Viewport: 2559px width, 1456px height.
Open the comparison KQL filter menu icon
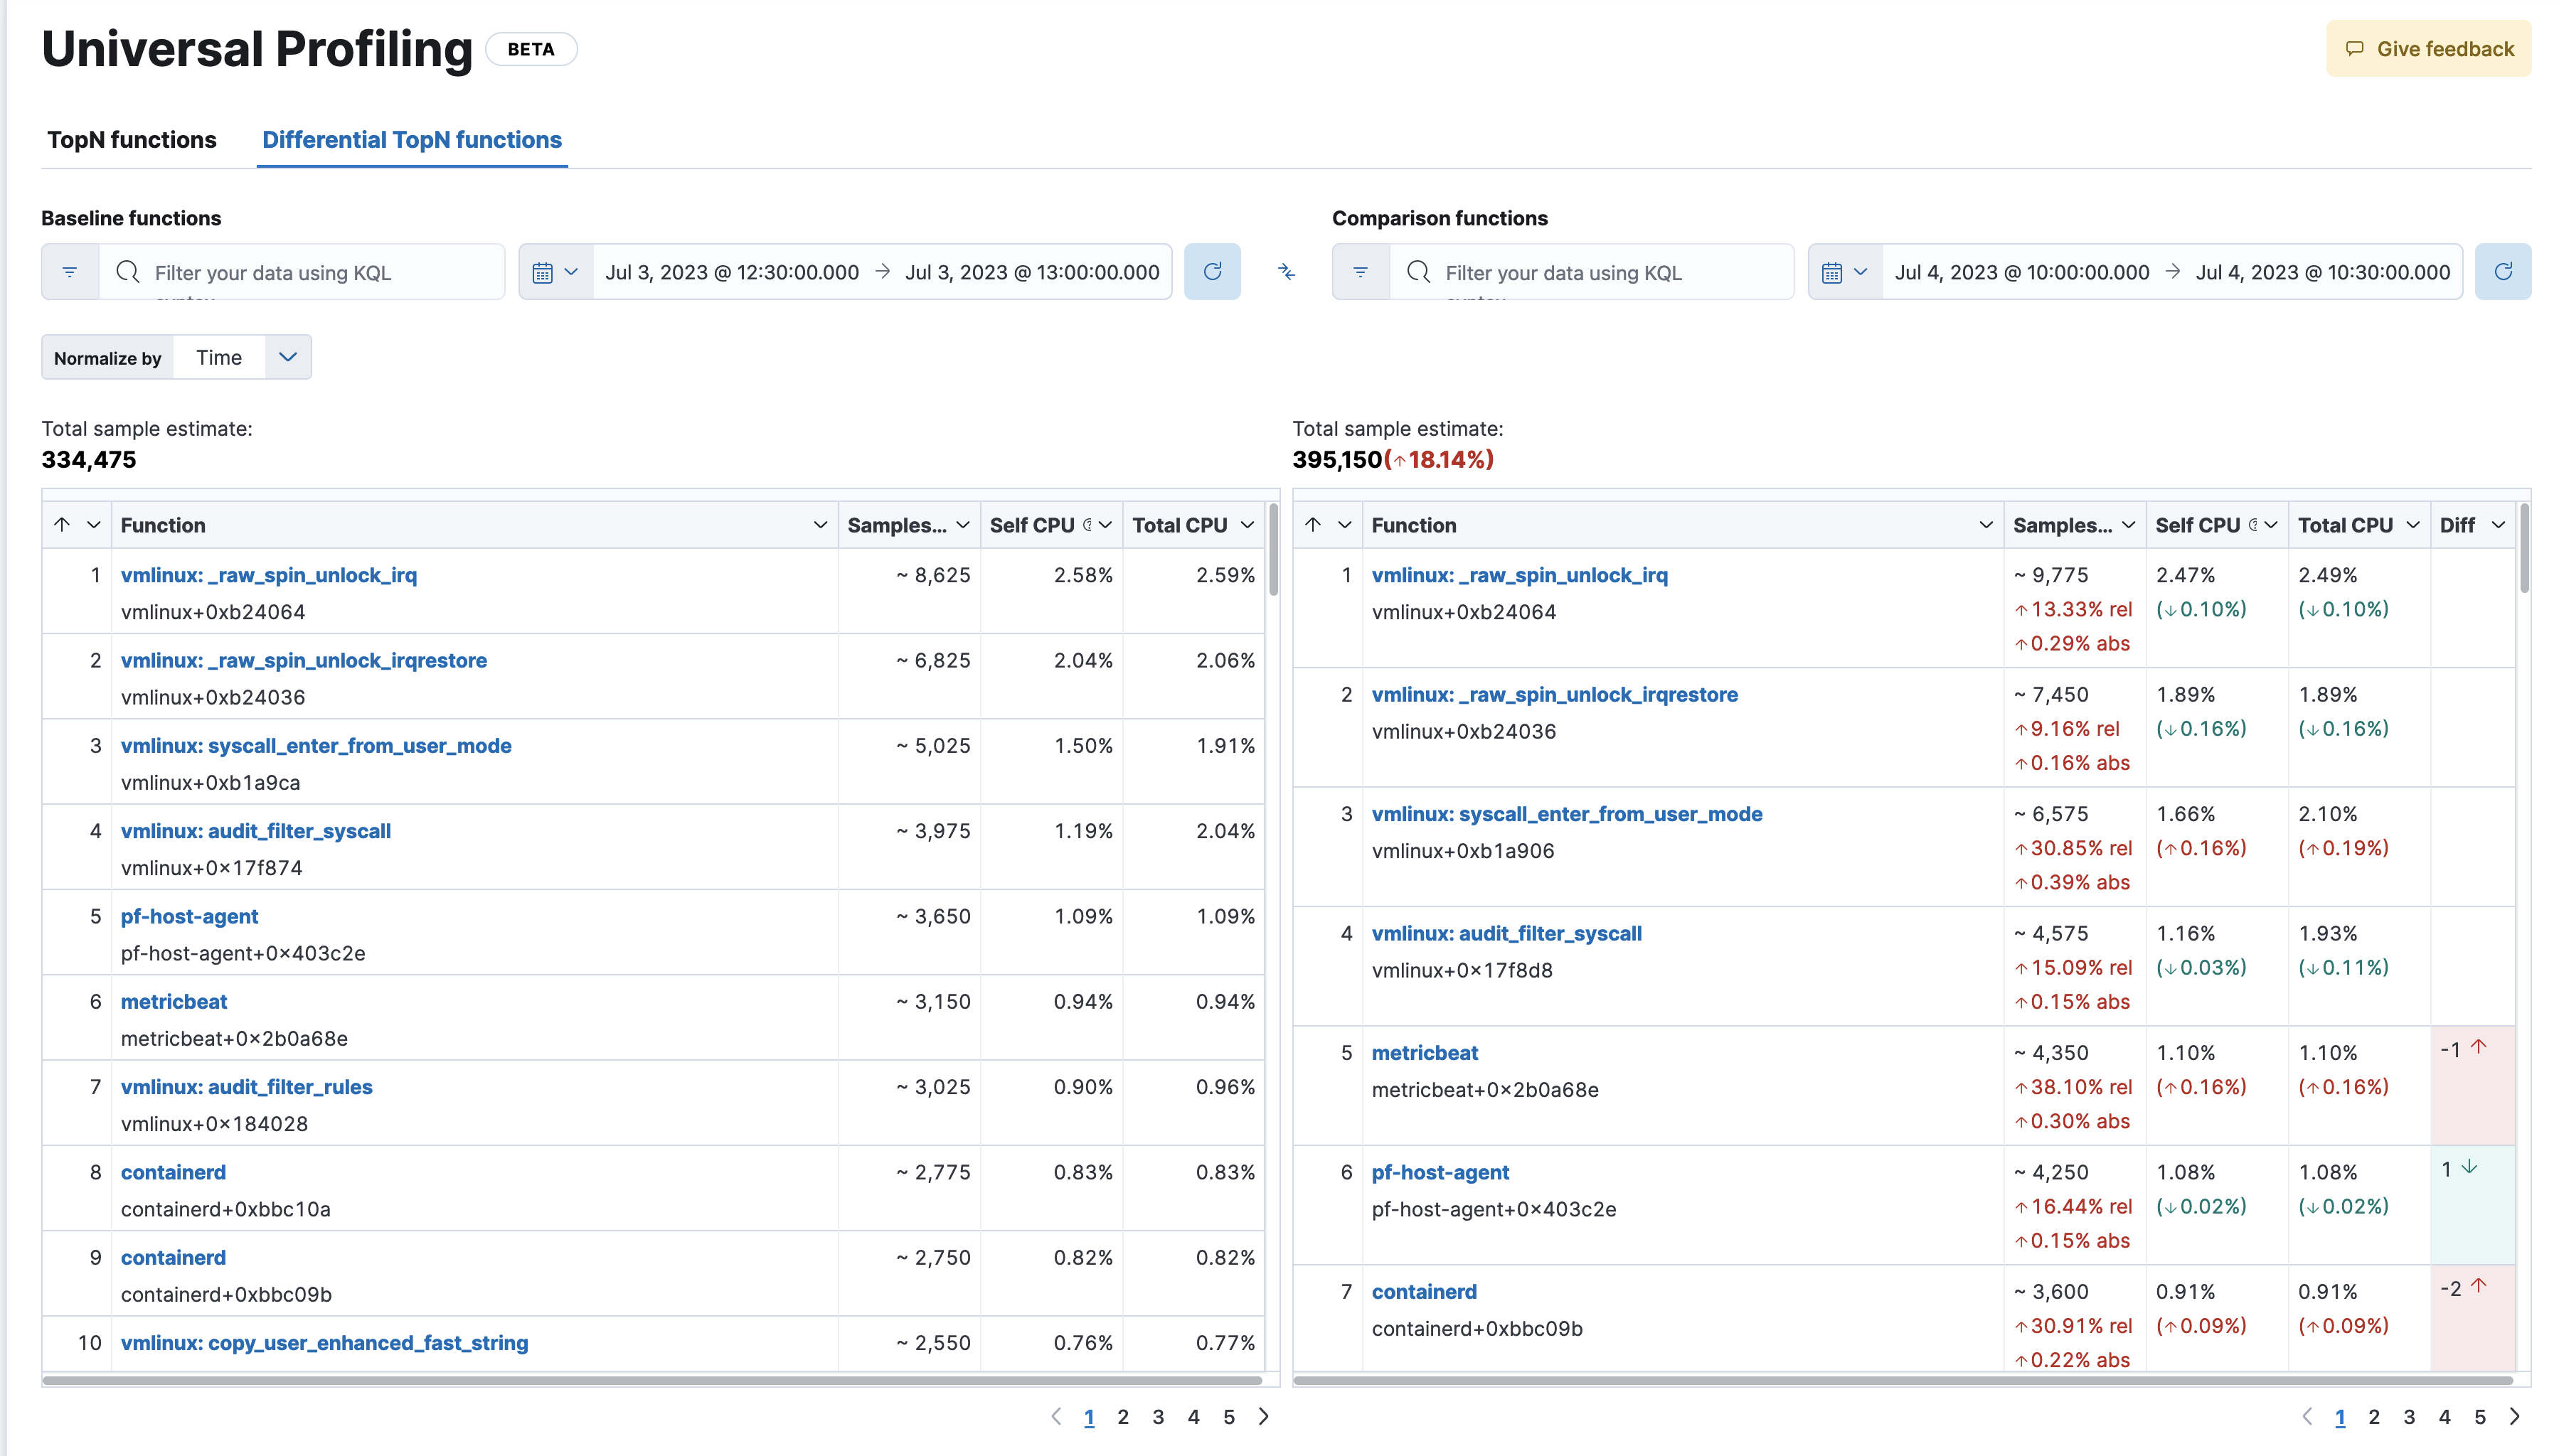pyautogui.click(x=1361, y=272)
